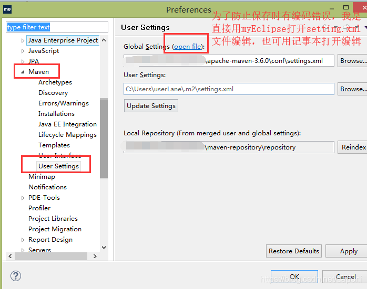Expand the Java Enterprise Project node

point(23,40)
